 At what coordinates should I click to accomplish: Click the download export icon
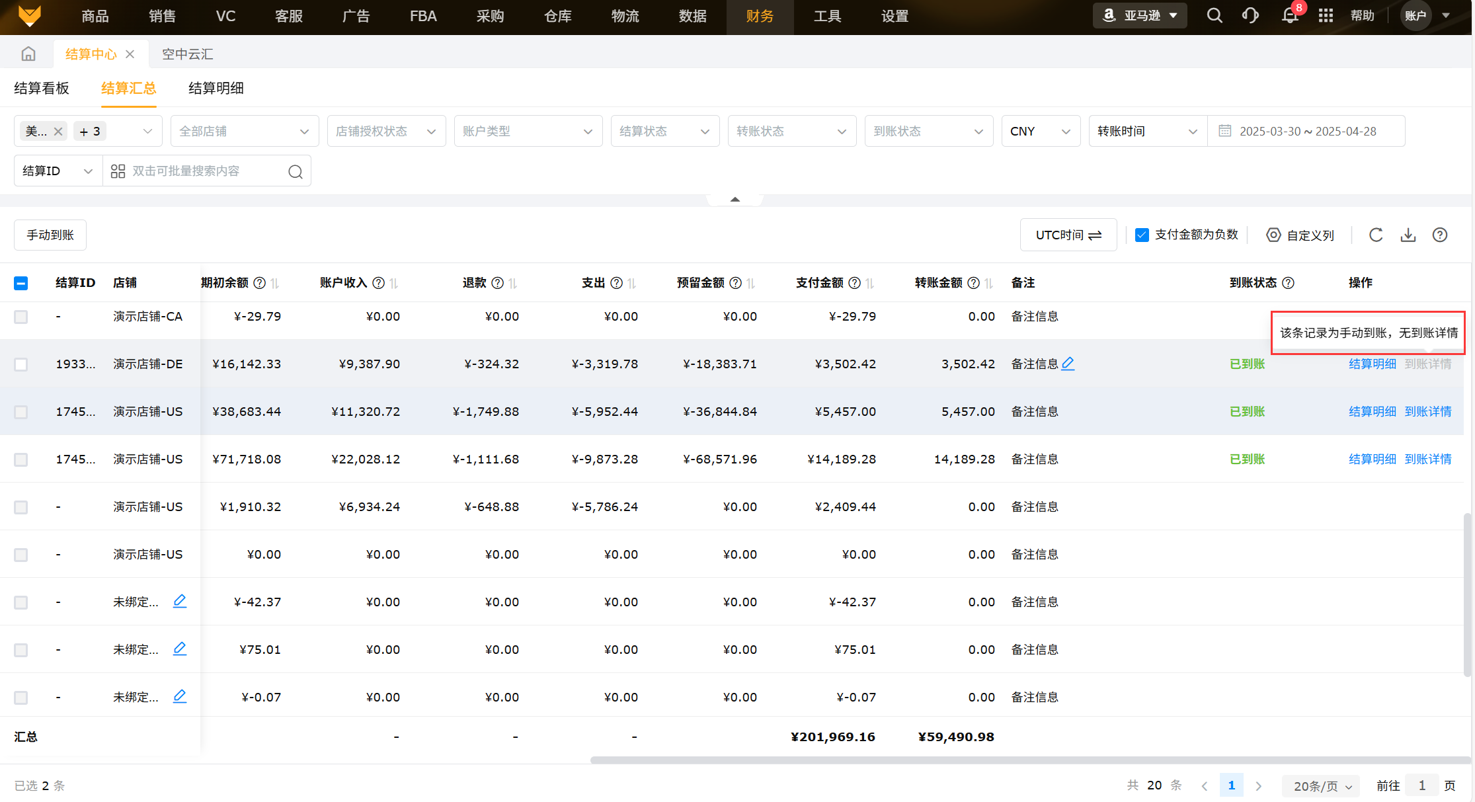(x=1408, y=235)
